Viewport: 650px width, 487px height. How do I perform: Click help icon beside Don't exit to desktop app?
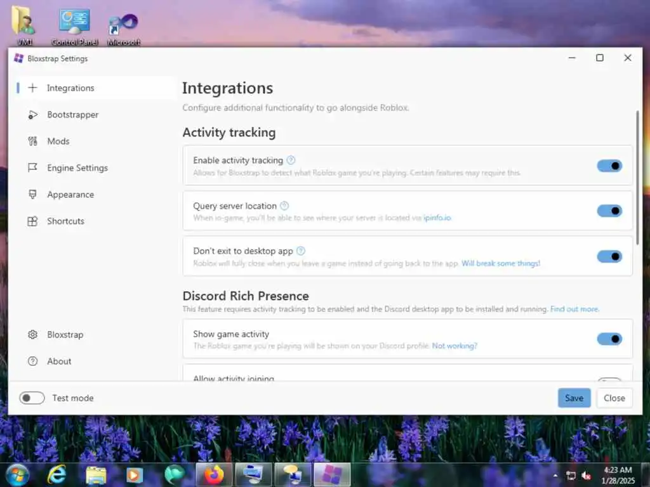click(x=301, y=250)
